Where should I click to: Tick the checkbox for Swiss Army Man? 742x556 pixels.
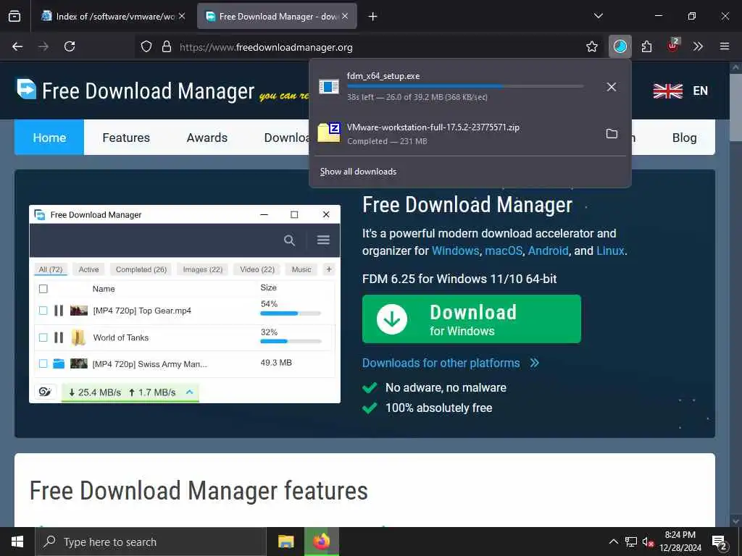43,363
